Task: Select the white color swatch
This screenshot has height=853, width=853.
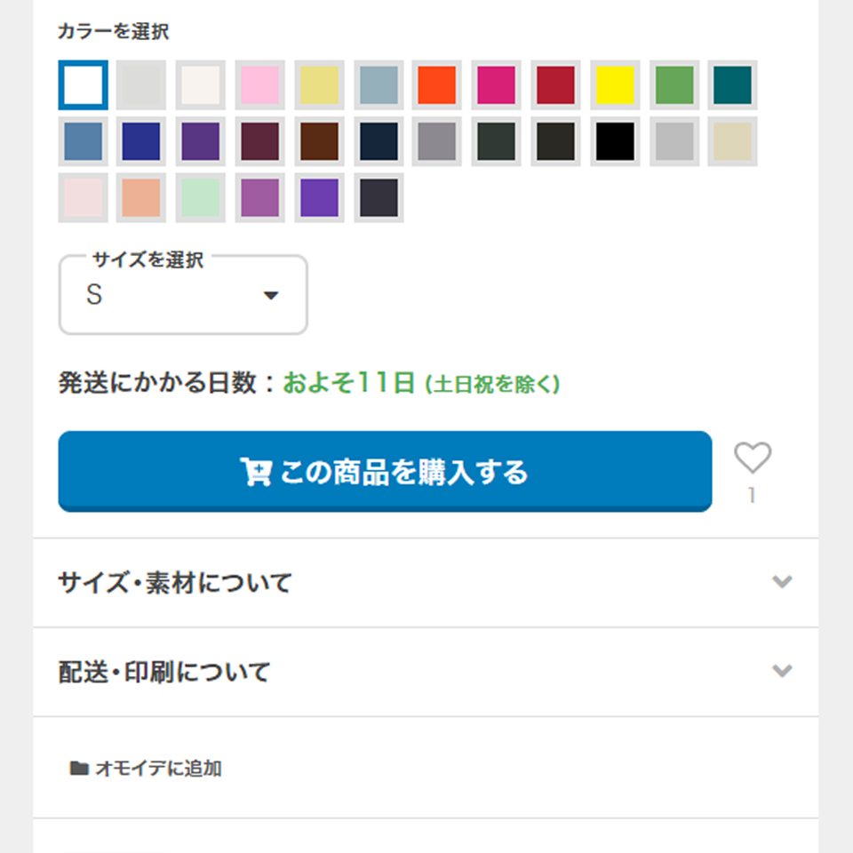Action: (x=84, y=85)
